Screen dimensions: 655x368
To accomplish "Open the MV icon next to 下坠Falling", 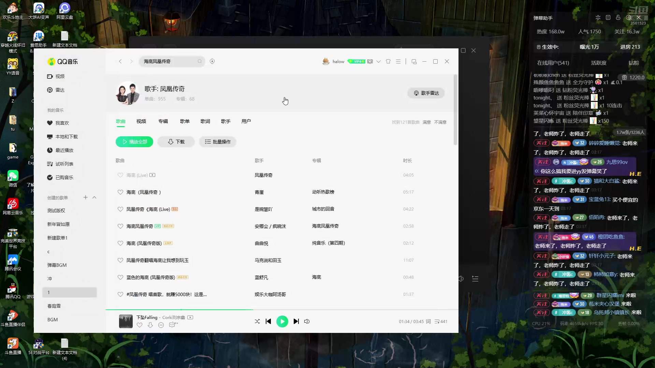I will (190, 317).
